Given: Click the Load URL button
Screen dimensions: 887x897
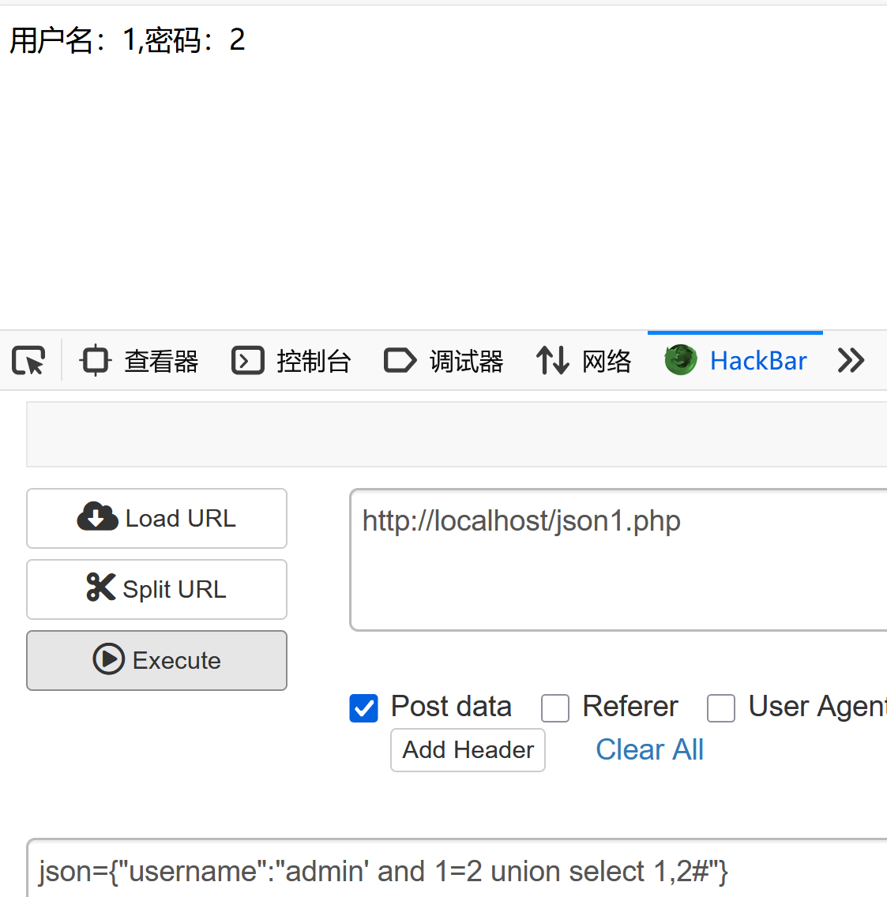Looking at the screenshot, I should click(x=157, y=518).
